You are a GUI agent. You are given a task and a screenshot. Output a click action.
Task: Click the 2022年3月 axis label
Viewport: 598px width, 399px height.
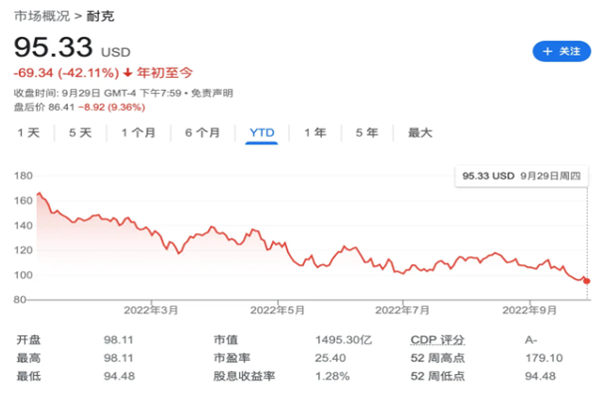tap(151, 310)
